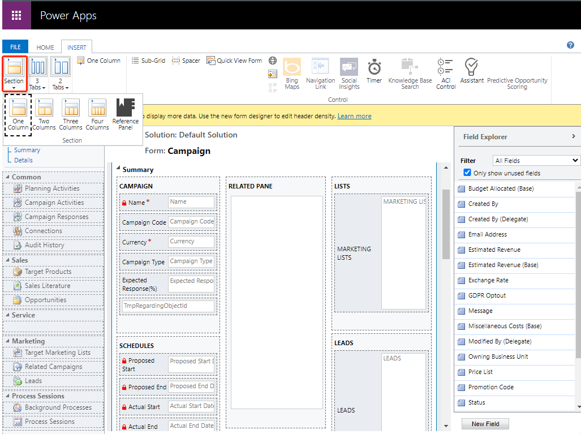The image size is (581, 434).
Task: Choose Two Columns section layout
Action: (x=44, y=114)
